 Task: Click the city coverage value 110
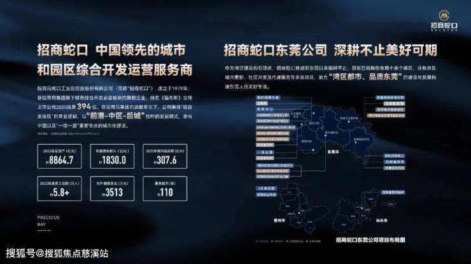166,192
